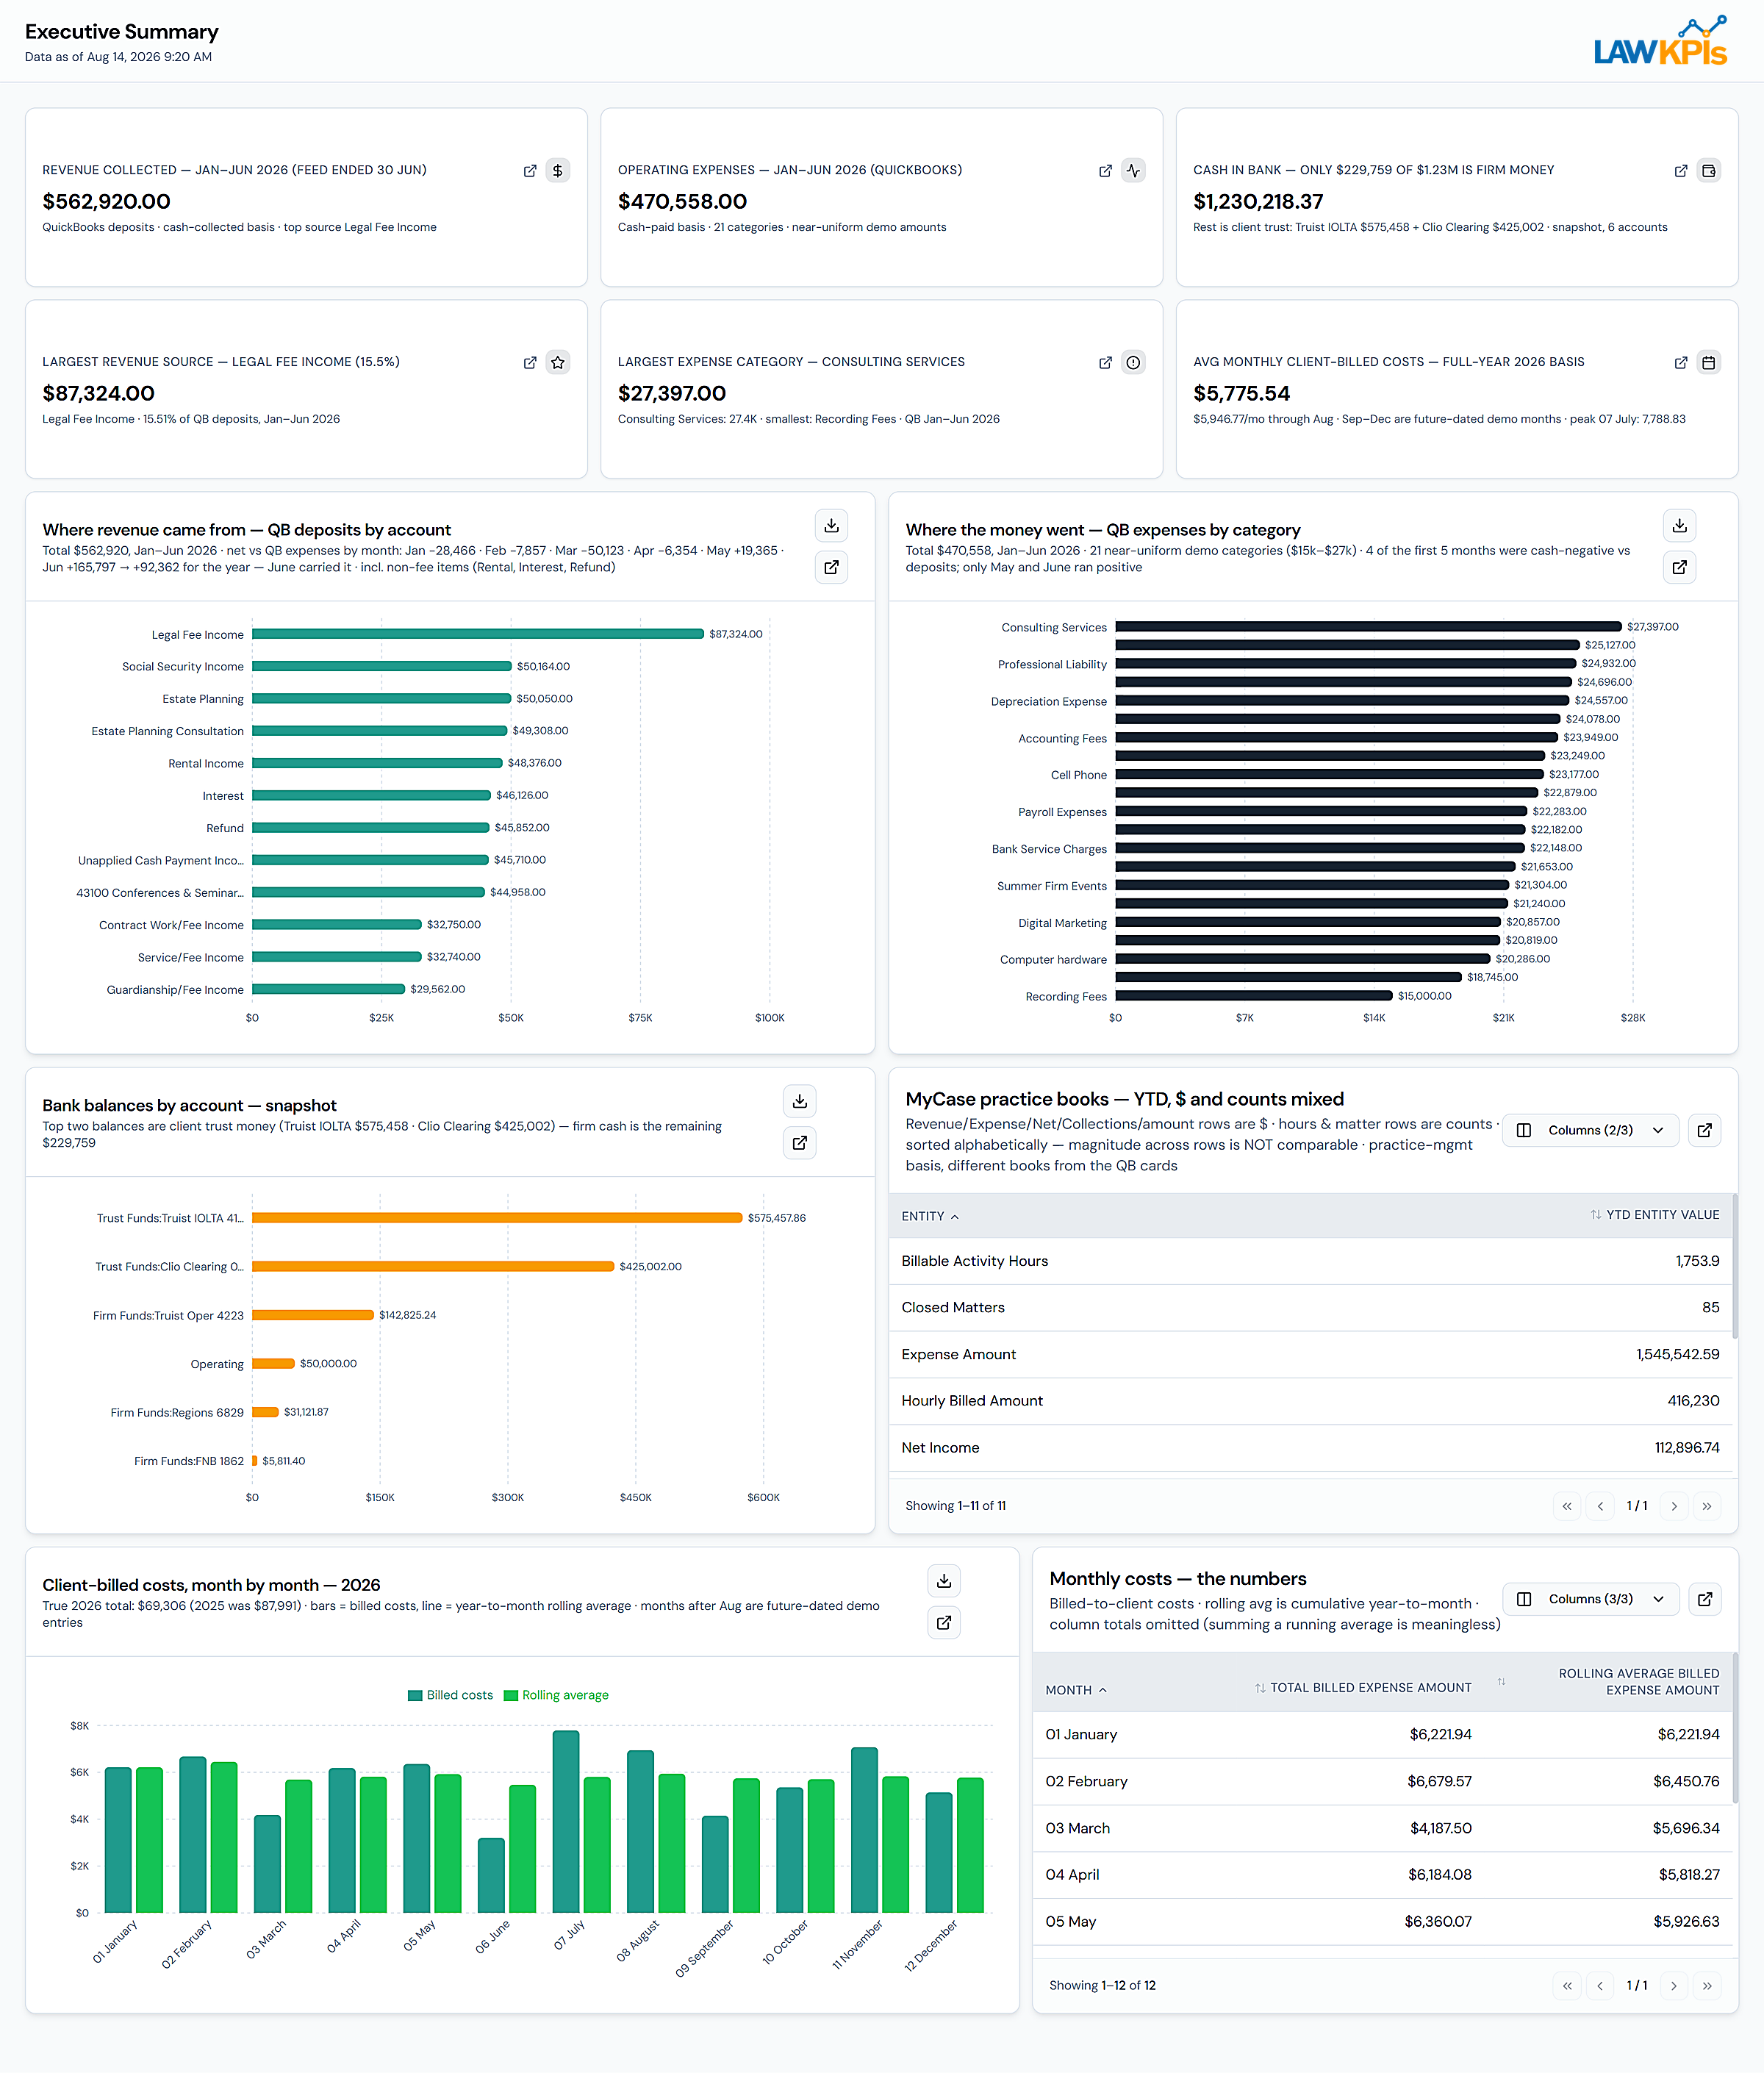Screen dimensions: 1764x2073
Task: Open Columns (2/3) dropdown in MyCase table
Action: pyautogui.click(x=1590, y=1130)
